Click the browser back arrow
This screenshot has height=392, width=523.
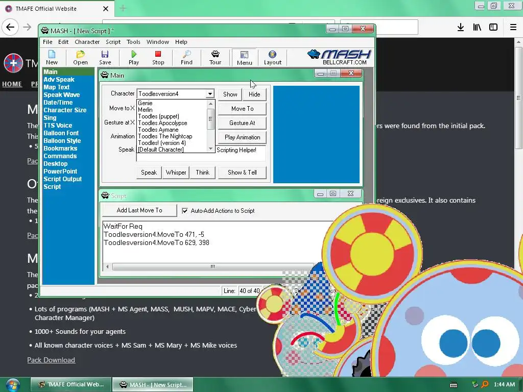tap(10, 27)
